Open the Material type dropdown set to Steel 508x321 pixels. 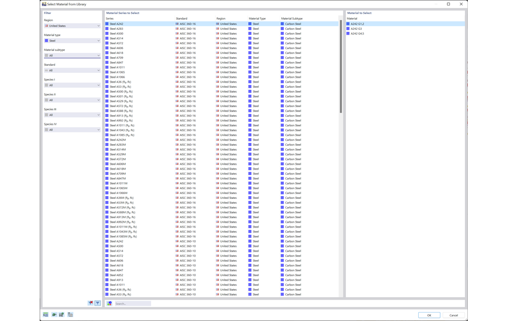click(x=72, y=41)
